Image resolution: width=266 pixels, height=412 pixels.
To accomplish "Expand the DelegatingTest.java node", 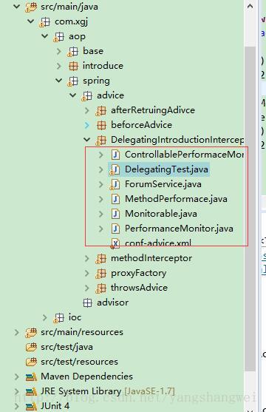I will click(101, 169).
